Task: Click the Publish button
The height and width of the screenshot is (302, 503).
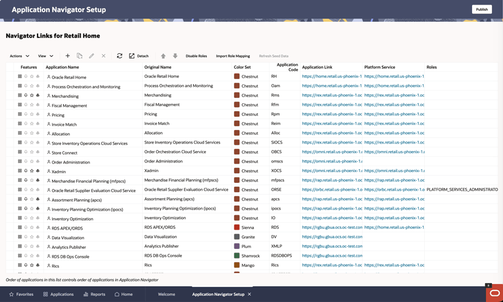Action: click(481, 9)
